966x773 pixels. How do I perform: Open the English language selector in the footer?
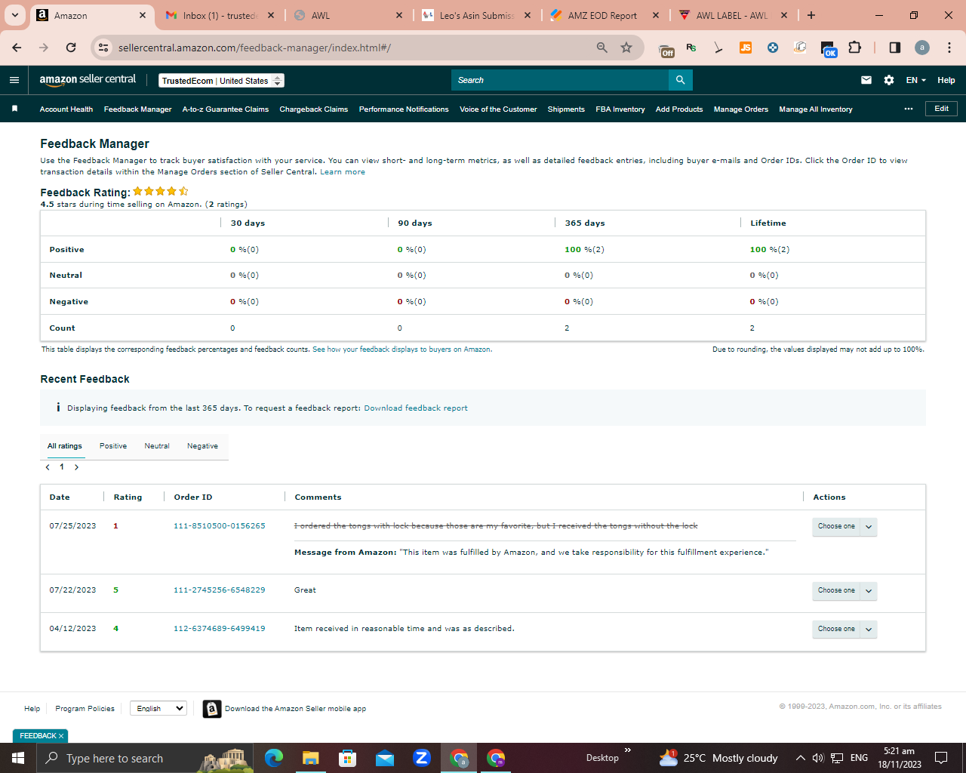pos(158,708)
